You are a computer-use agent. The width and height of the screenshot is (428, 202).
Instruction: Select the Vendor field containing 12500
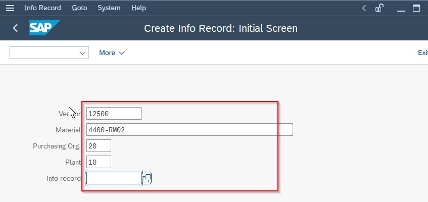pos(114,114)
